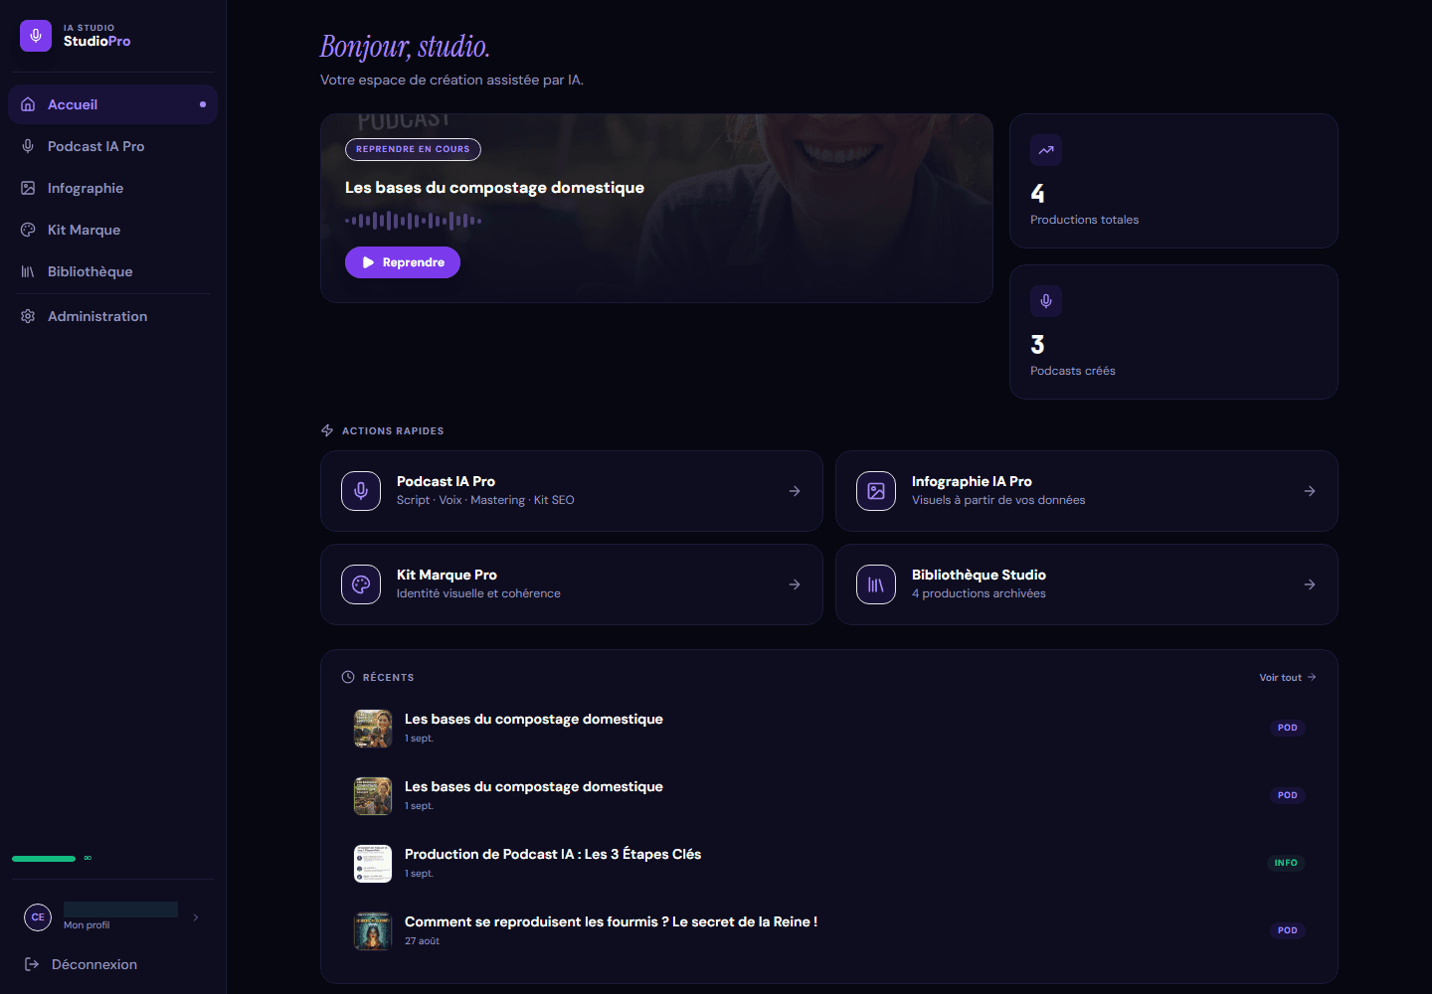1432x994 pixels.
Task: Open Administration via its gear icon
Action: click(28, 316)
